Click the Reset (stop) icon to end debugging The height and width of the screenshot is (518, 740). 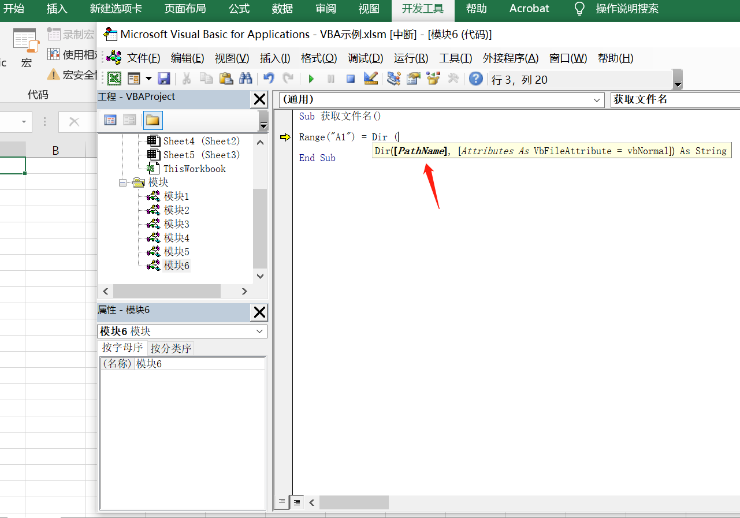coord(350,79)
